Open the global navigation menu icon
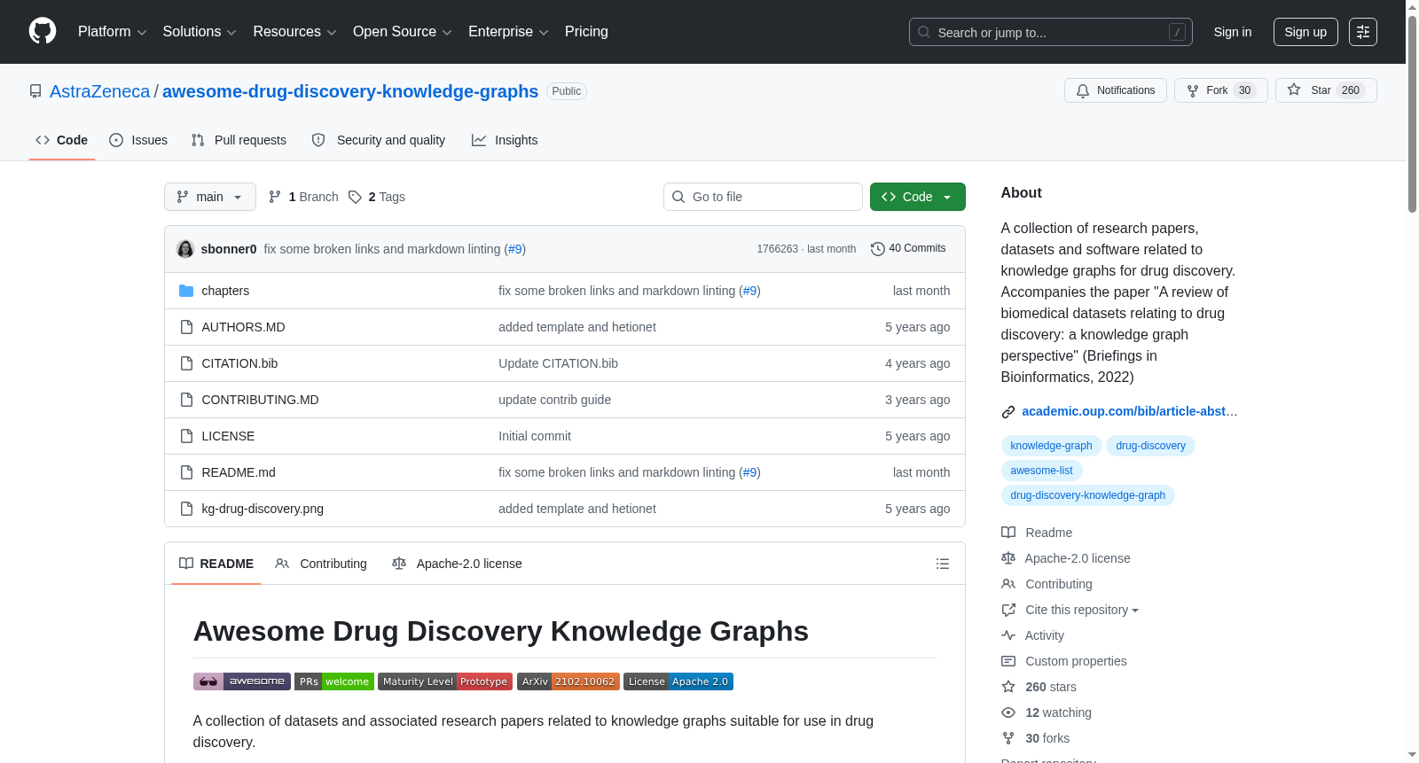Image resolution: width=1419 pixels, height=763 pixels. click(1363, 32)
